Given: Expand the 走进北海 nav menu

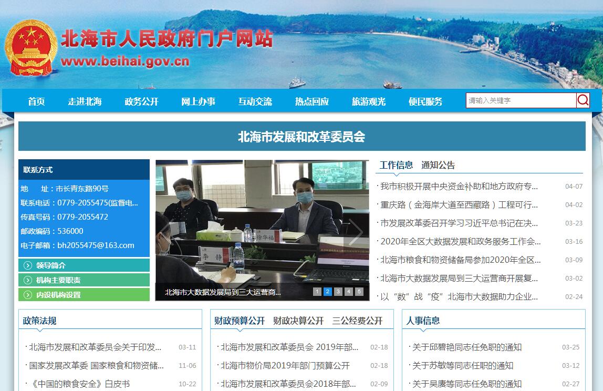Looking at the screenshot, I should (85, 101).
